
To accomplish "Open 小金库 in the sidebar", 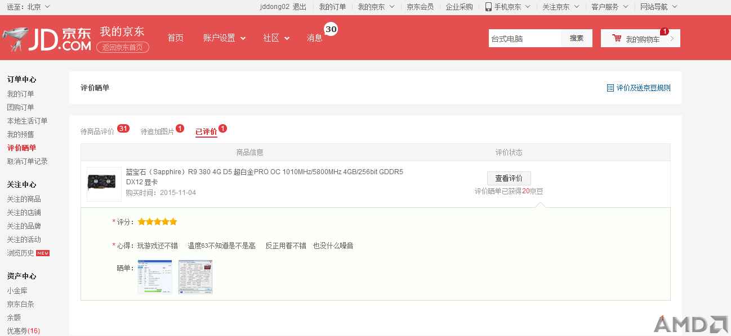I will [17, 290].
